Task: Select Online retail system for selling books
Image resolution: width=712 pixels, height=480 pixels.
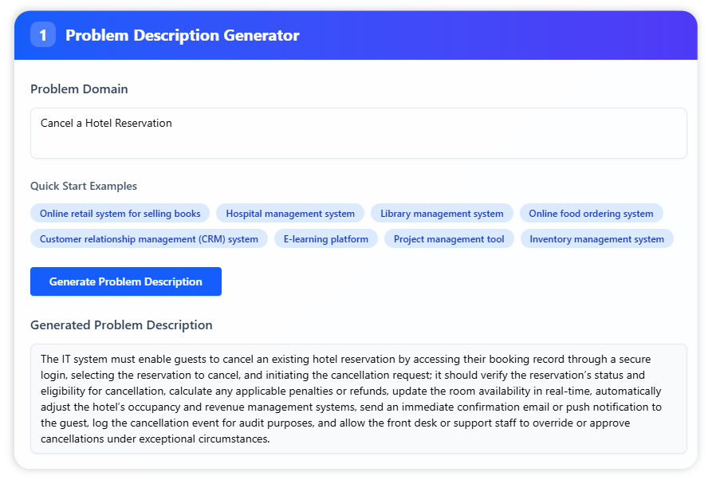Action: click(x=120, y=214)
